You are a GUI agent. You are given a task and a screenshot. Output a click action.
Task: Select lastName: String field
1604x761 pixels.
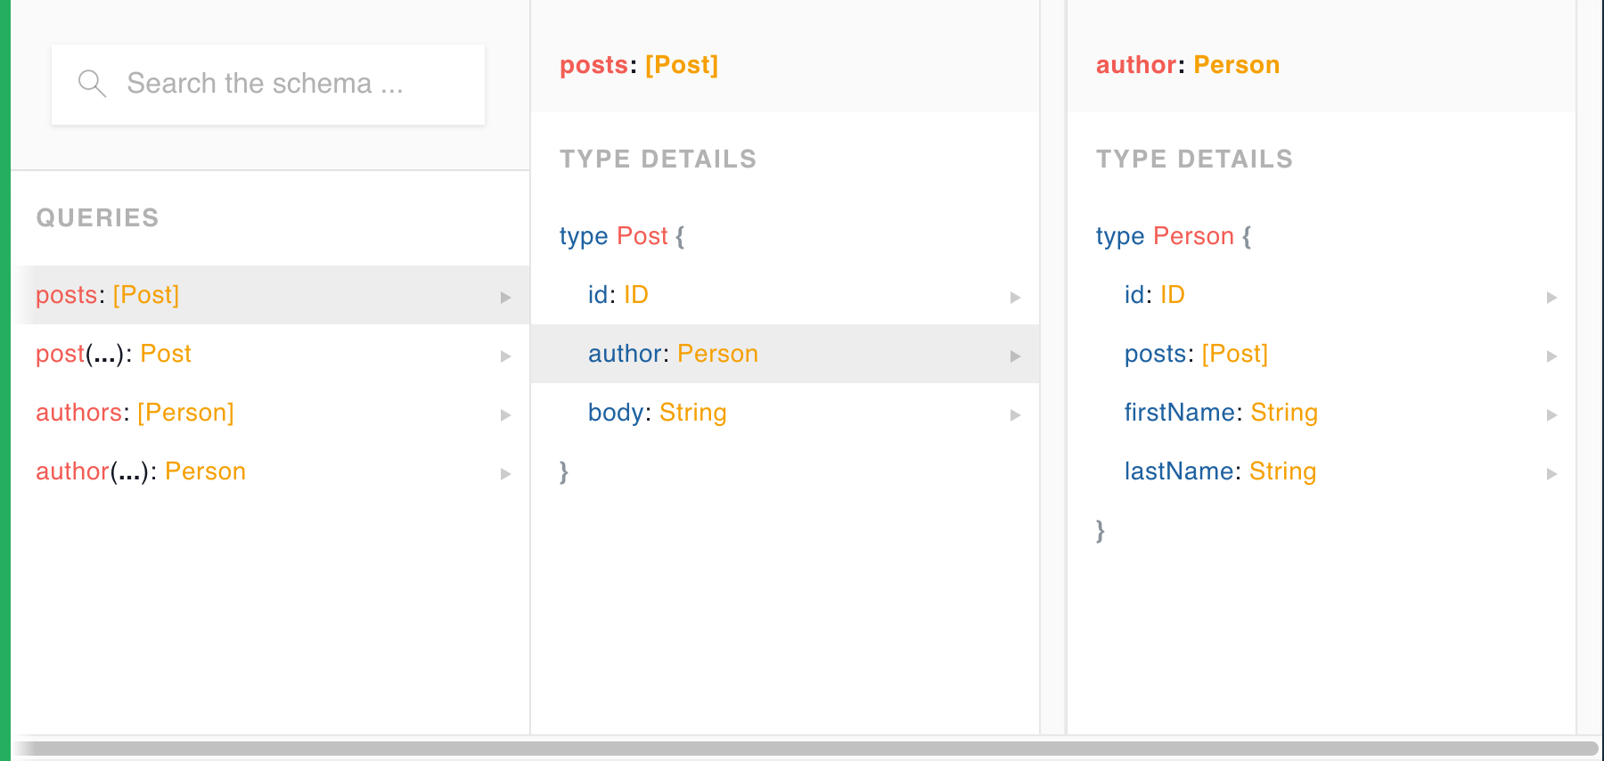[x=1220, y=471]
